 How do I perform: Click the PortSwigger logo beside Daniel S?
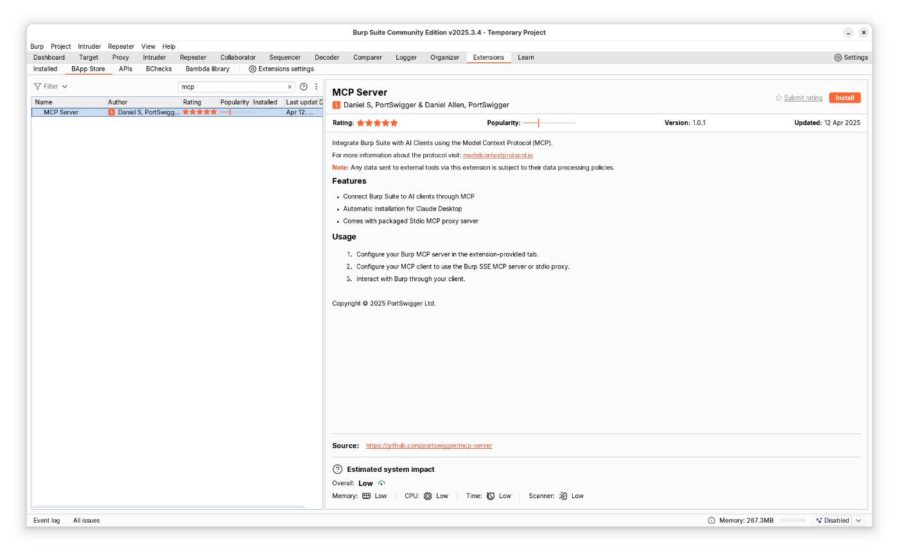pyautogui.click(x=336, y=105)
